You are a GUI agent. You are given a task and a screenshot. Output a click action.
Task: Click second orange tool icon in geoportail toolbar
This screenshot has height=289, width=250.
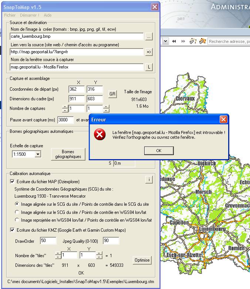coord(202,41)
